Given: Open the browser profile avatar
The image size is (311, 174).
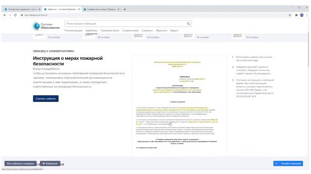Looking at the screenshot, I should click(302, 15).
